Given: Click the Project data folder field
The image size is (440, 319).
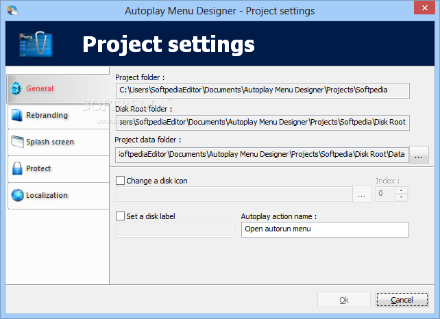Looking at the screenshot, I should pos(262,155).
